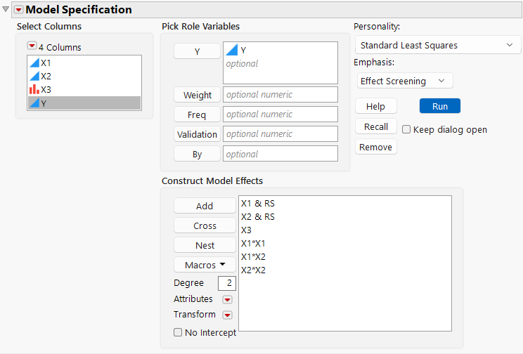Click the Run button
Image resolution: width=523 pixels, height=354 pixels.
pos(439,106)
